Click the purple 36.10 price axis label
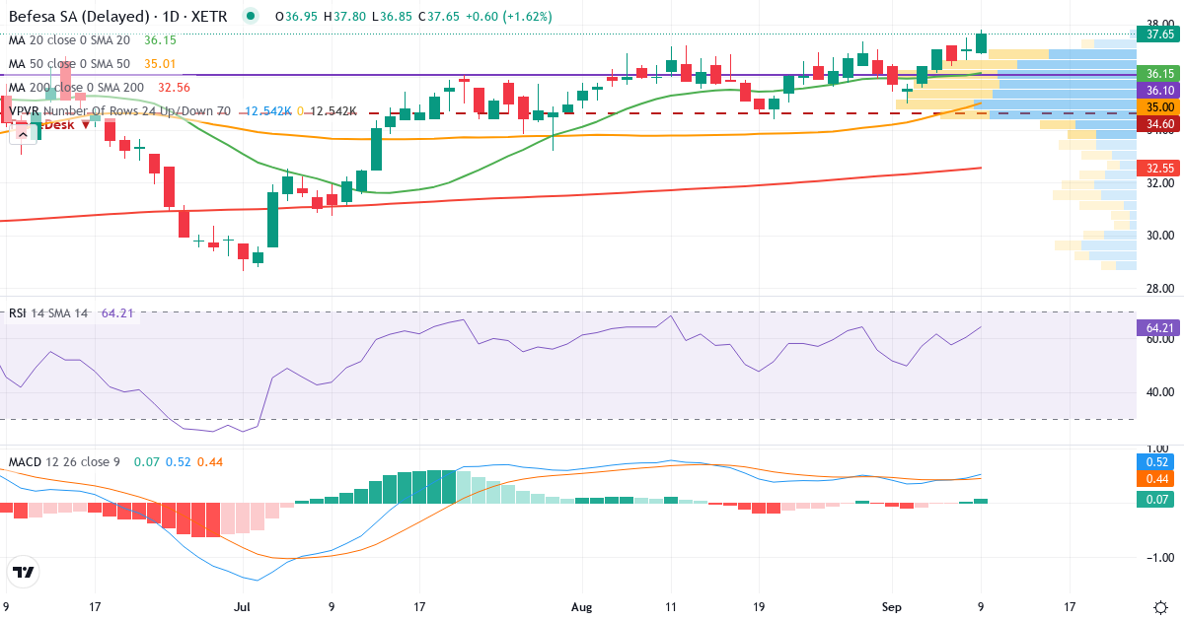Image resolution: width=1184 pixels, height=621 pixels. point(1159,90)
